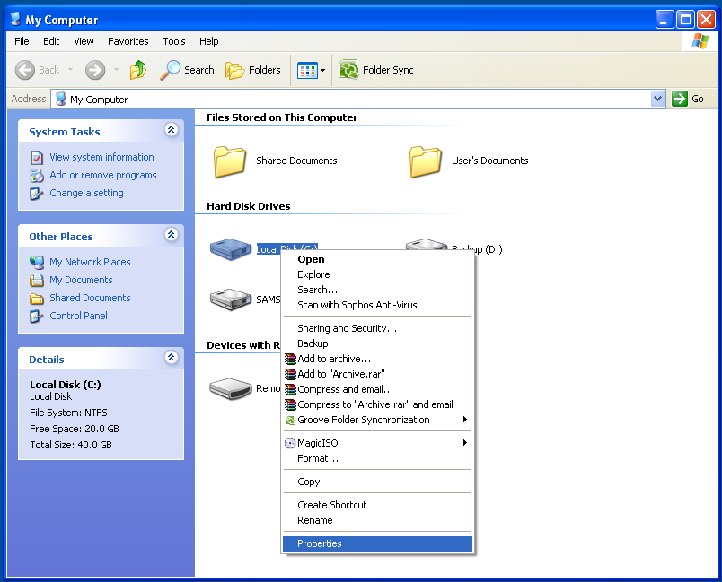Click the Control Panel sidebar icon
The height and width of the screenshot is (582, 722).
[x=37, y=317]
